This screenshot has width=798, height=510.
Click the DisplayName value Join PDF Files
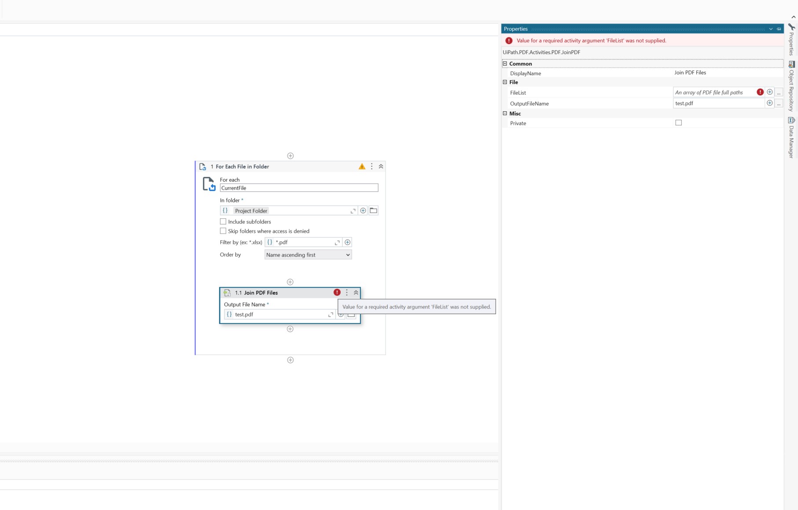click(x=690, y=73)
